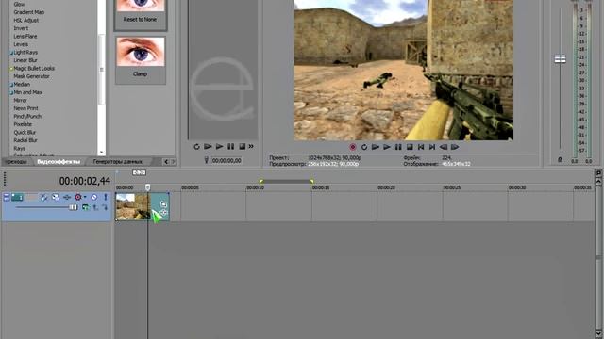Click effects list scroll down arrow
The width and height of the screenshot is (604, 339).
click(x=101, y=153)
